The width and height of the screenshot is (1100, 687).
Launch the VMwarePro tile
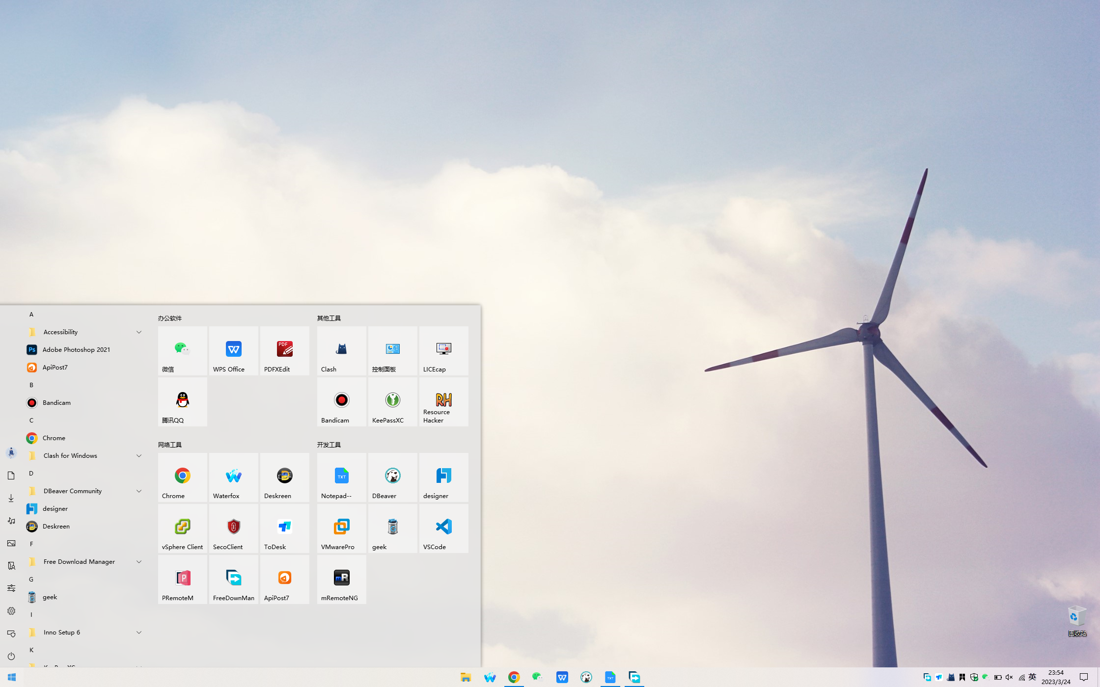(x=341, y=528)
